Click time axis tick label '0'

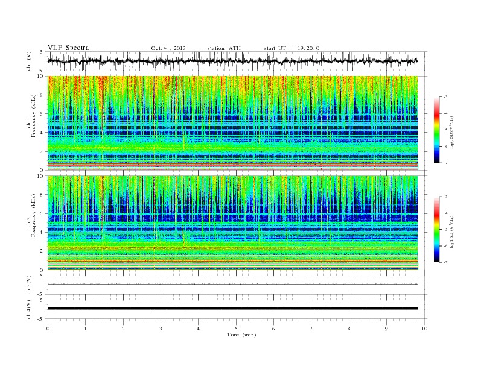[48, 329]
